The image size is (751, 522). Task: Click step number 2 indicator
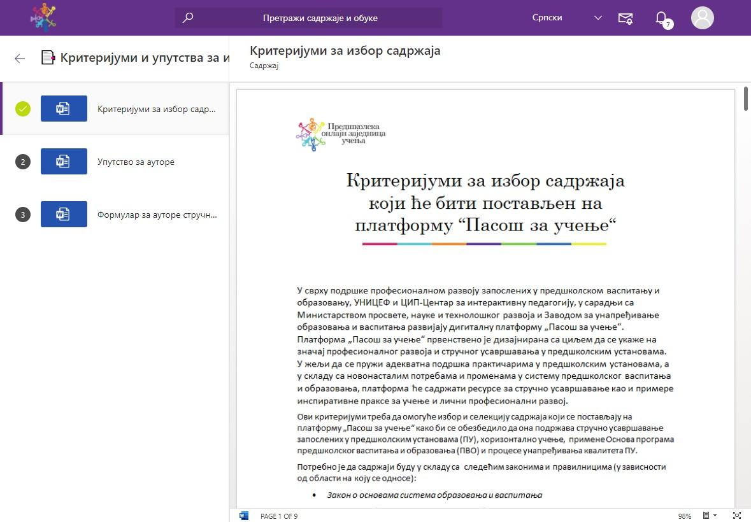coord(22,162)
